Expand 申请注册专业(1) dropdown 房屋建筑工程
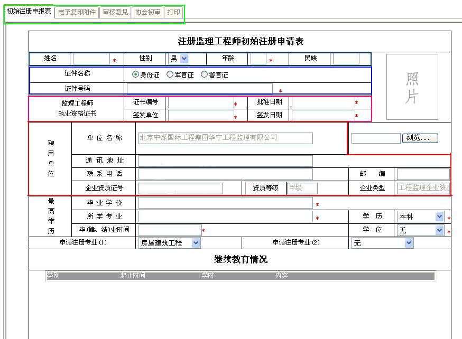 (169, 243)
